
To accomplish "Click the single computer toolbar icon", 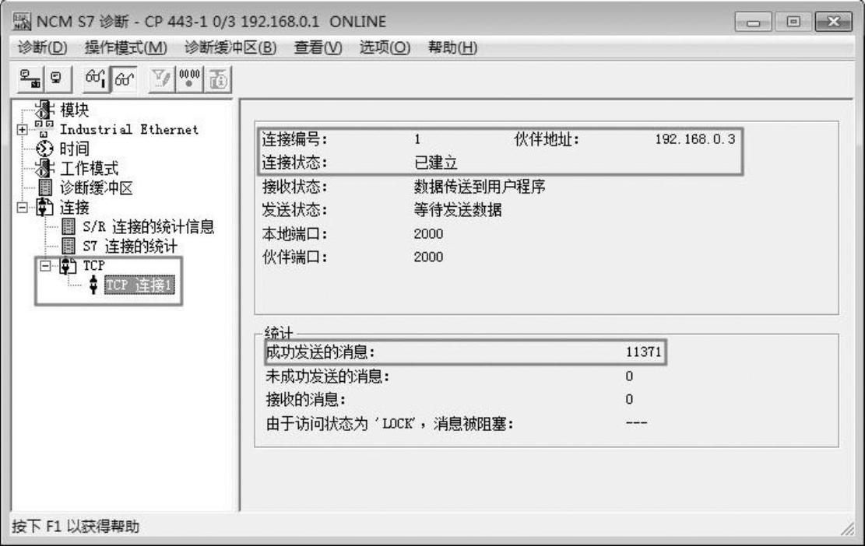I will click(x=57, y=79).
